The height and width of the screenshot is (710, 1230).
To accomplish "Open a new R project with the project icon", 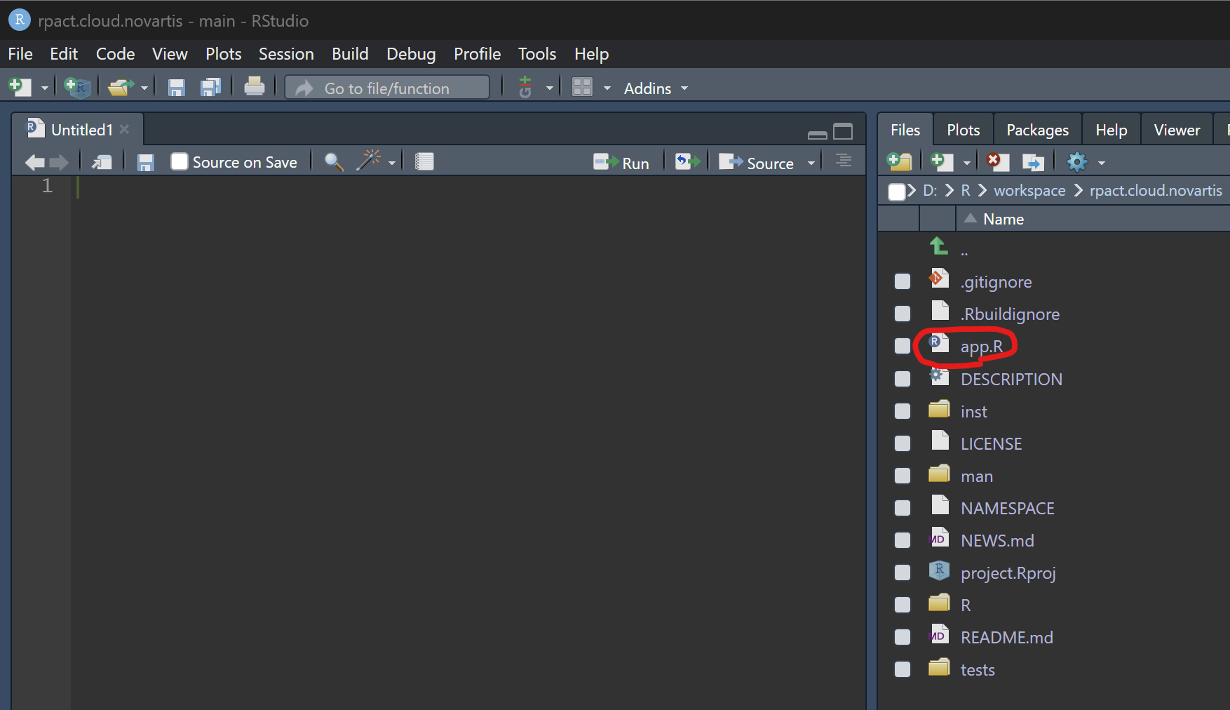I will (x=77, y=87).
